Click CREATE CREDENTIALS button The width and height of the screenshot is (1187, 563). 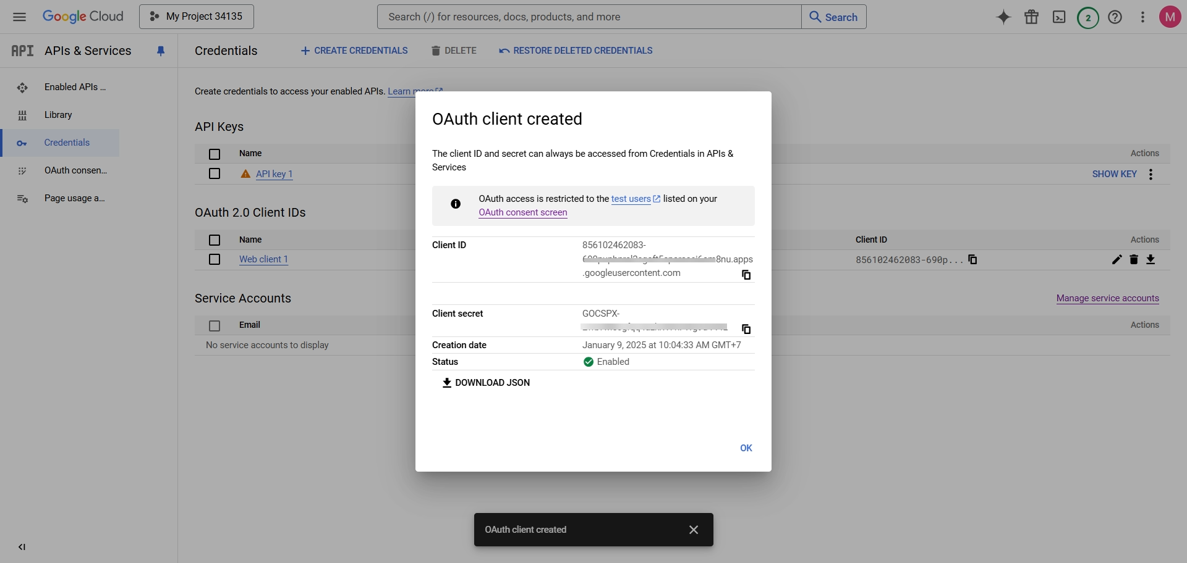click(354, 51)
